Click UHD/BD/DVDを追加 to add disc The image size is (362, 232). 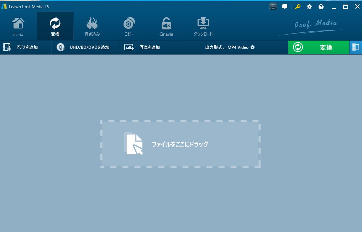[85, 47]
